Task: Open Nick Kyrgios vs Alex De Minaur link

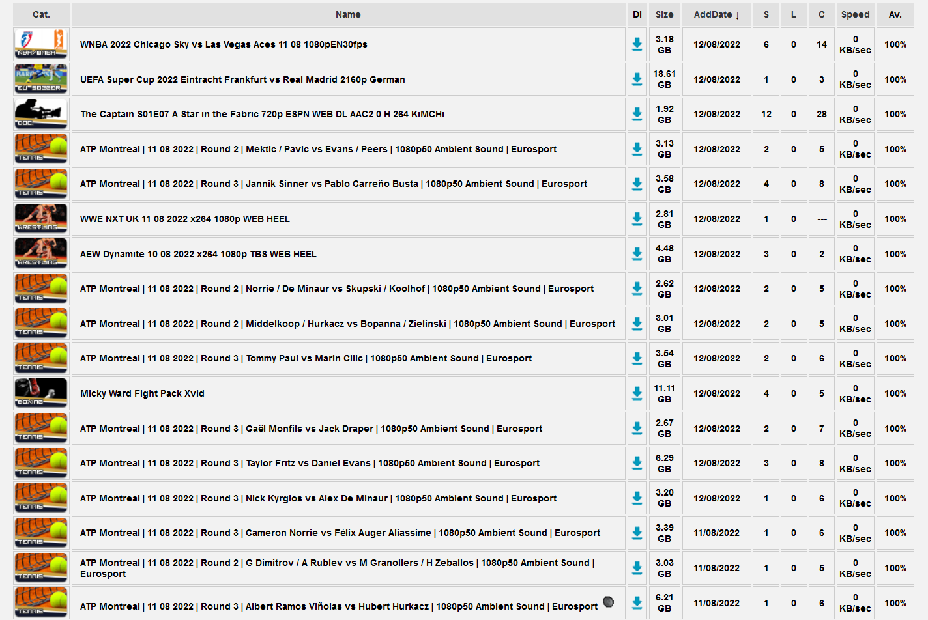Action: pos(318,498)
